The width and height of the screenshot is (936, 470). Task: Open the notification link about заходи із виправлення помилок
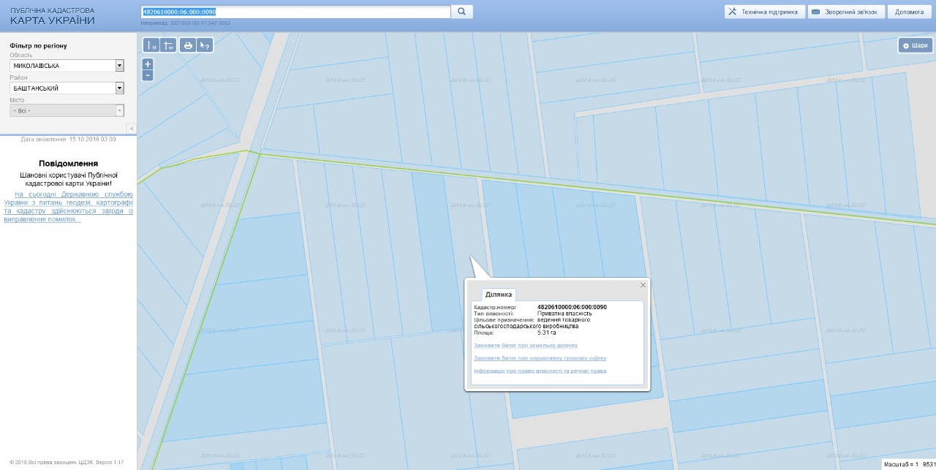point(69,207)
